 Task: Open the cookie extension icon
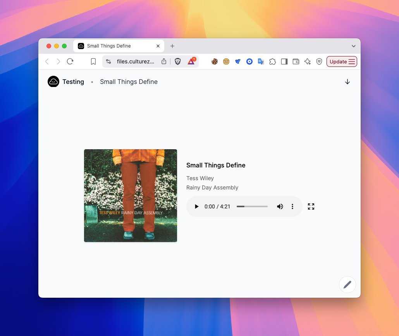point(215,61)
